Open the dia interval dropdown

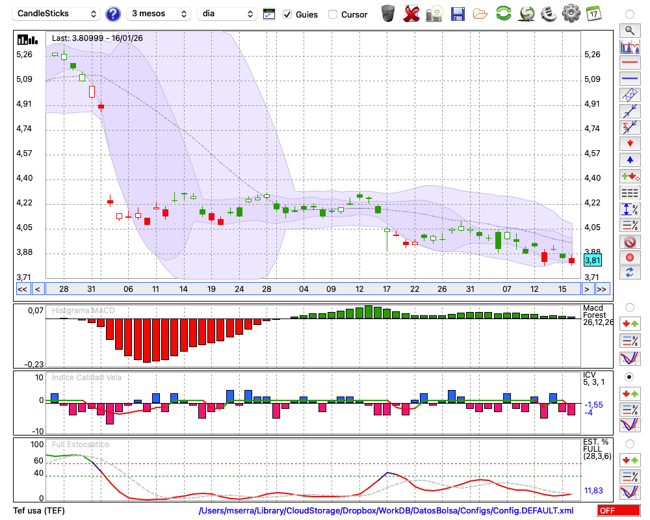(227, 14)
